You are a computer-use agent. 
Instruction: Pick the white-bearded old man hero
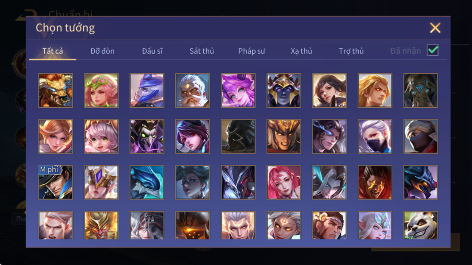click(192, 91)
